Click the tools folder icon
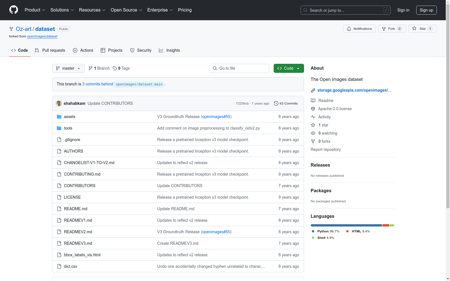450x281 pixels. (59, 128)
